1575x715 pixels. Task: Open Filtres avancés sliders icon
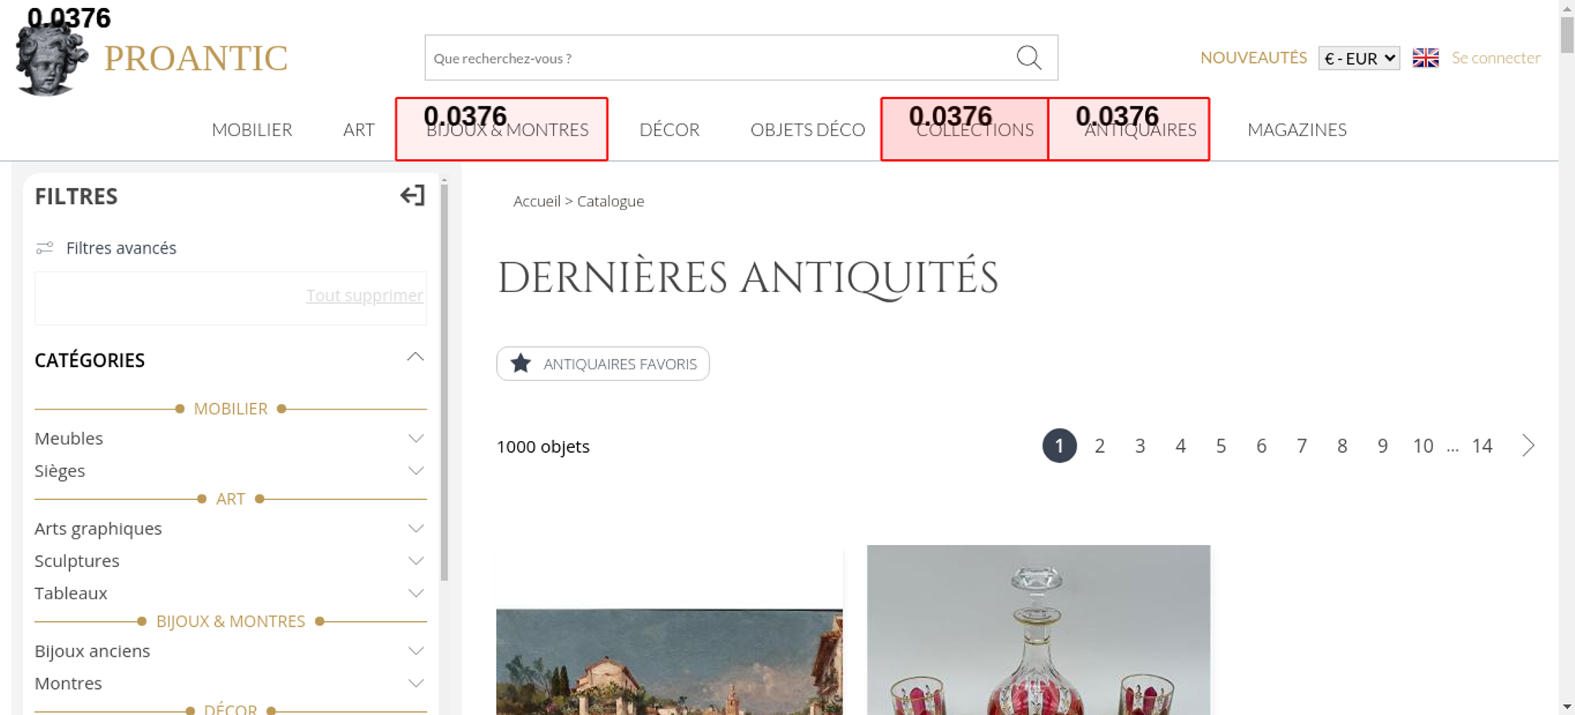point(45,248)
